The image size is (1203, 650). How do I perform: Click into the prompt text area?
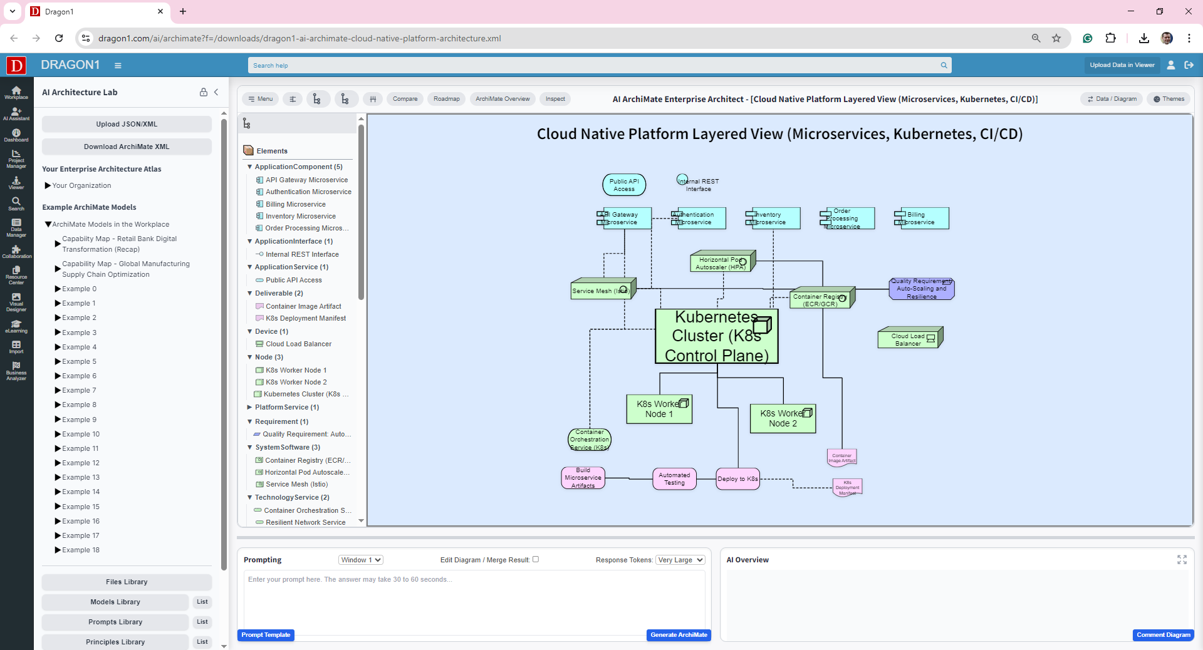point(474,601)
